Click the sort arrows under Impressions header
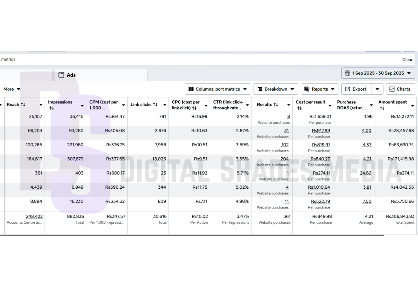This screenshot has width=418, height=287. click(52, 108)
